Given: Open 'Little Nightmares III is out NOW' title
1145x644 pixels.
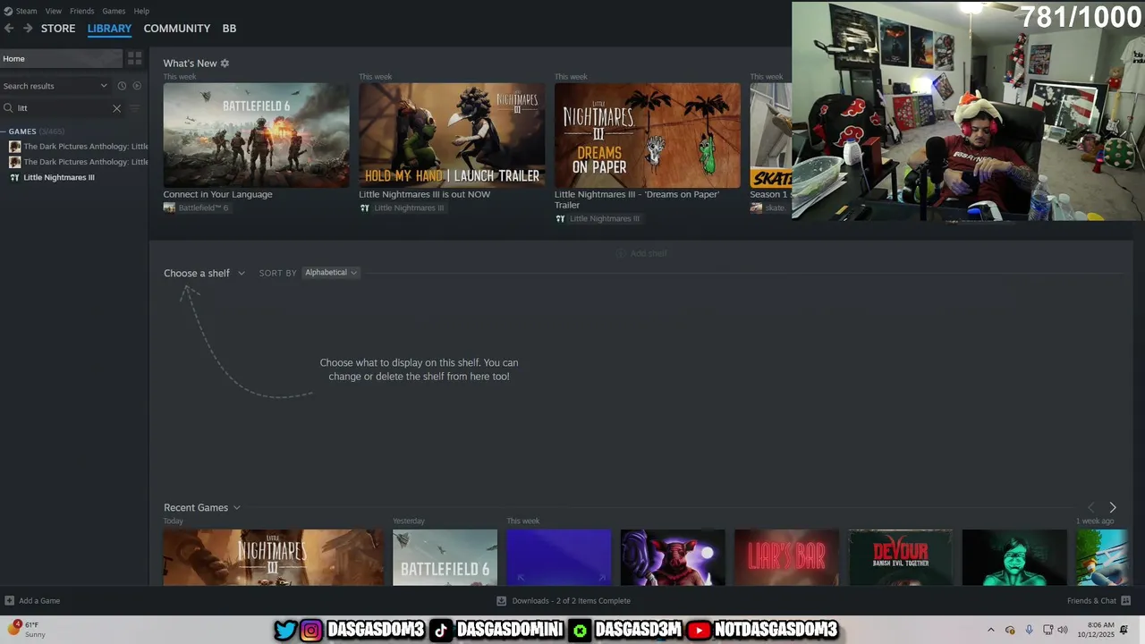Looking at the screenshot, I should [x=424, y=194].
